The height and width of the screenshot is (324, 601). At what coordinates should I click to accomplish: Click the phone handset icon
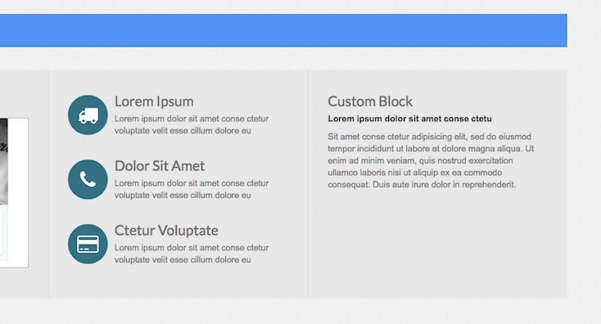[88, 179]
